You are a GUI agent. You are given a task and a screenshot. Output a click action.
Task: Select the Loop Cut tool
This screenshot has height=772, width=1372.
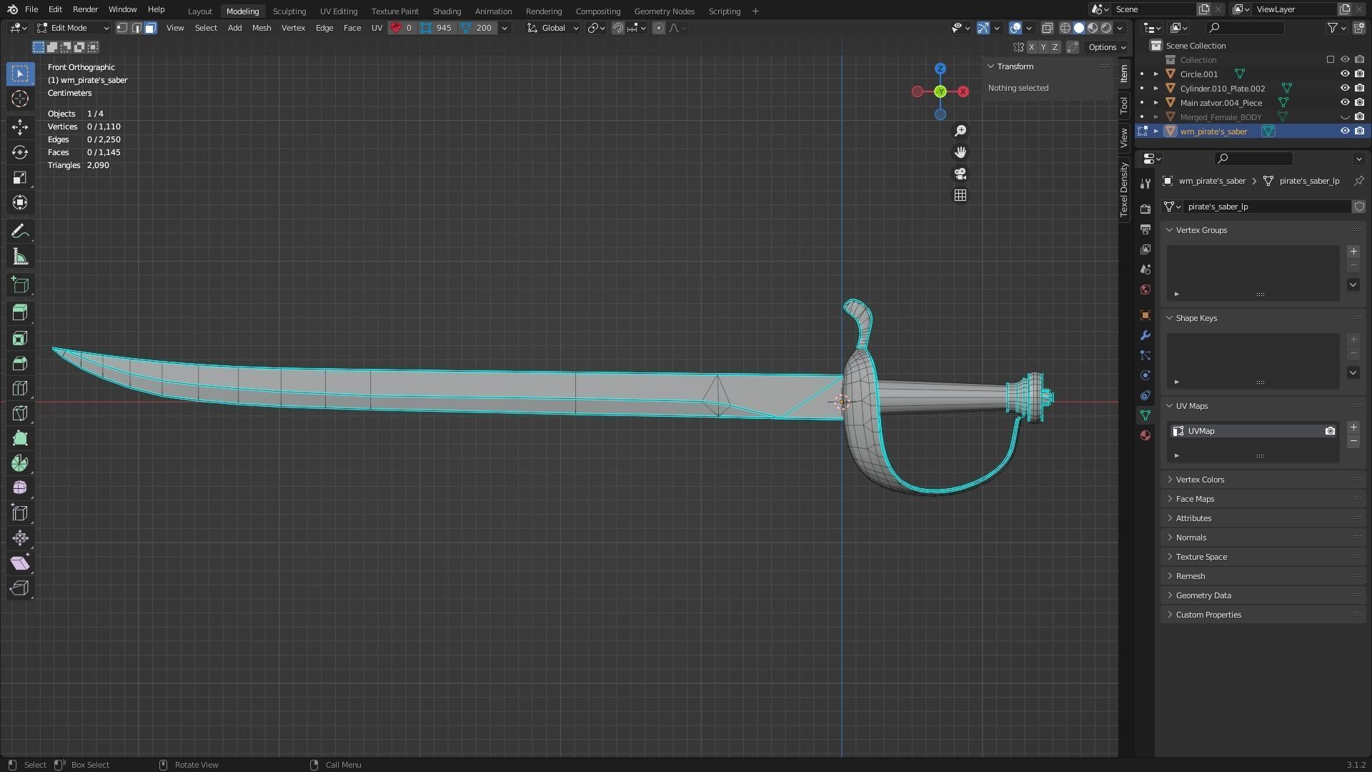(x=20, y=388)
